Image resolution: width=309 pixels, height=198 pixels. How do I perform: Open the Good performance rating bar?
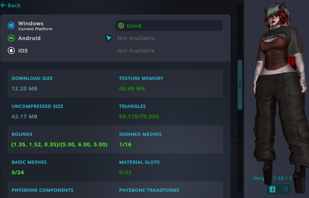tap(169, 26)
